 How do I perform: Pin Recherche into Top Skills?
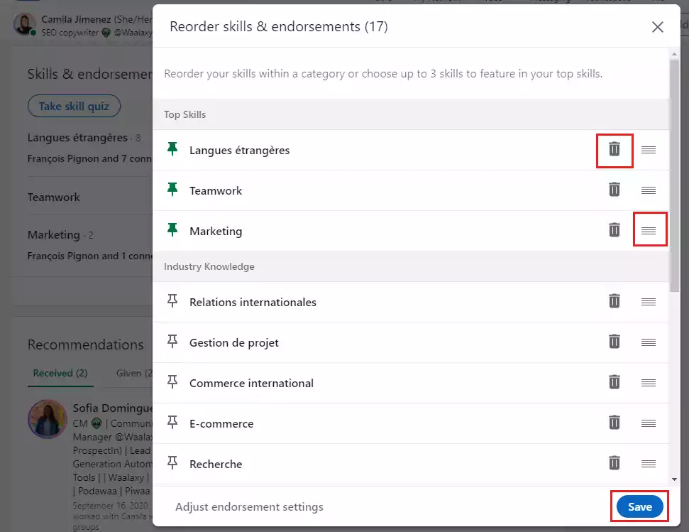pyautogui.click(x=171, y=463)
